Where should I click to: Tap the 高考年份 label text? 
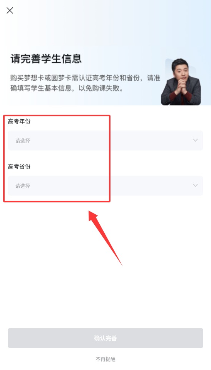19,121
